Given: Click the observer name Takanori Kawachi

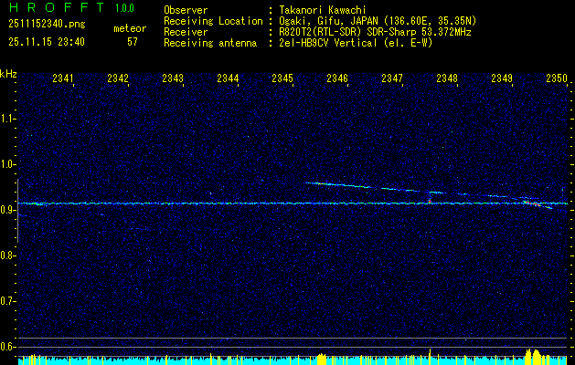Looking at the screenshot, I should [x=329, y=9].
